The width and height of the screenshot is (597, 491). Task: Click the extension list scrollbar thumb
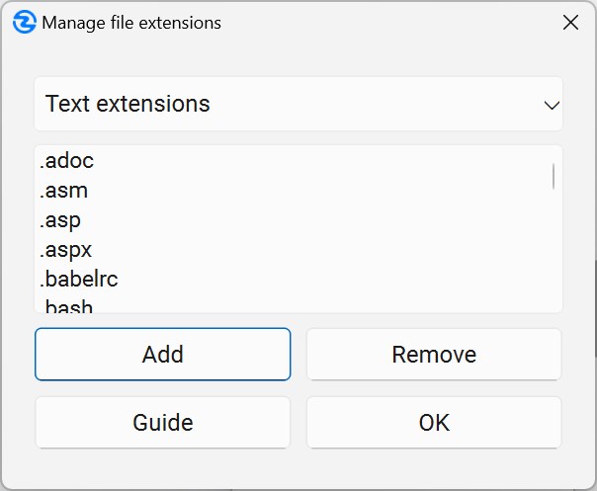pos(554,176)
